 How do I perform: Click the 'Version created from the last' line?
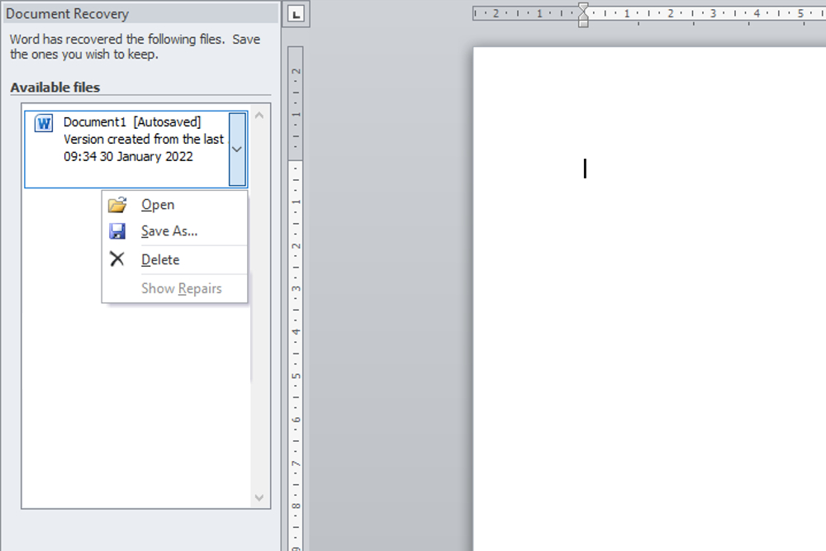click(143, 139)
